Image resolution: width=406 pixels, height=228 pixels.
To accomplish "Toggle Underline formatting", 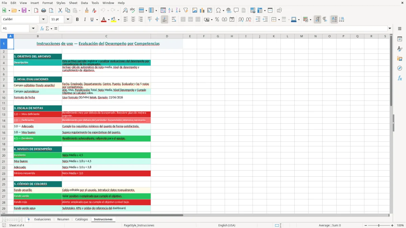I will tap(92, 20).
